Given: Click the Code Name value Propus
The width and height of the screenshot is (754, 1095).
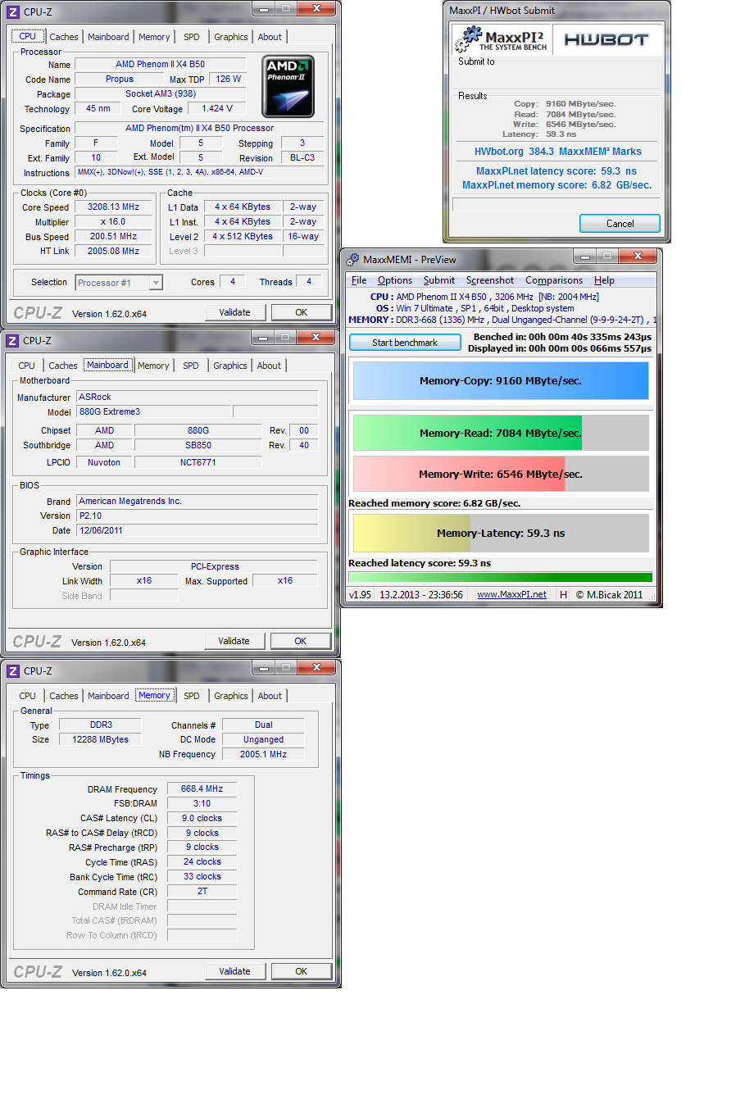Looking at the screenshot, I should (x=120, y=80).
